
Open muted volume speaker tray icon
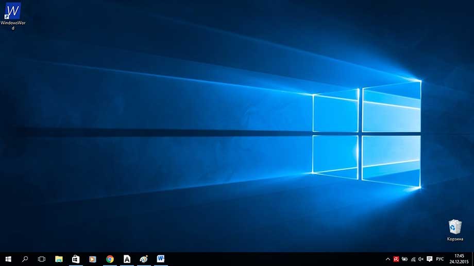point(421,259)
